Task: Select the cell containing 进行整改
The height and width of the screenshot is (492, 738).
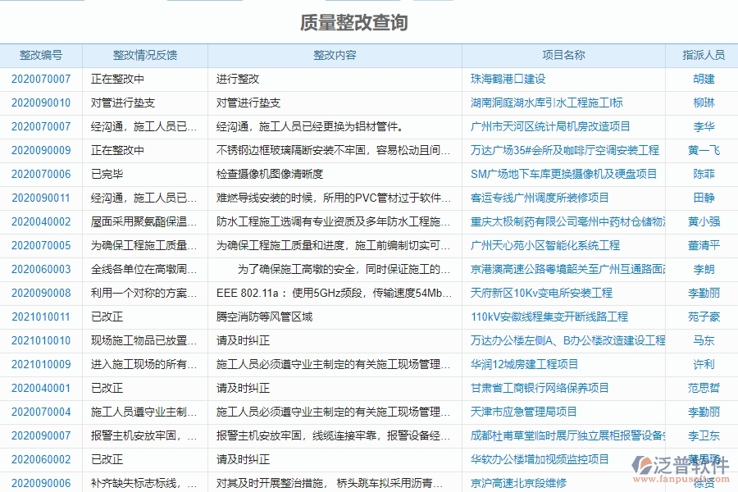Action: pos(239,79)
